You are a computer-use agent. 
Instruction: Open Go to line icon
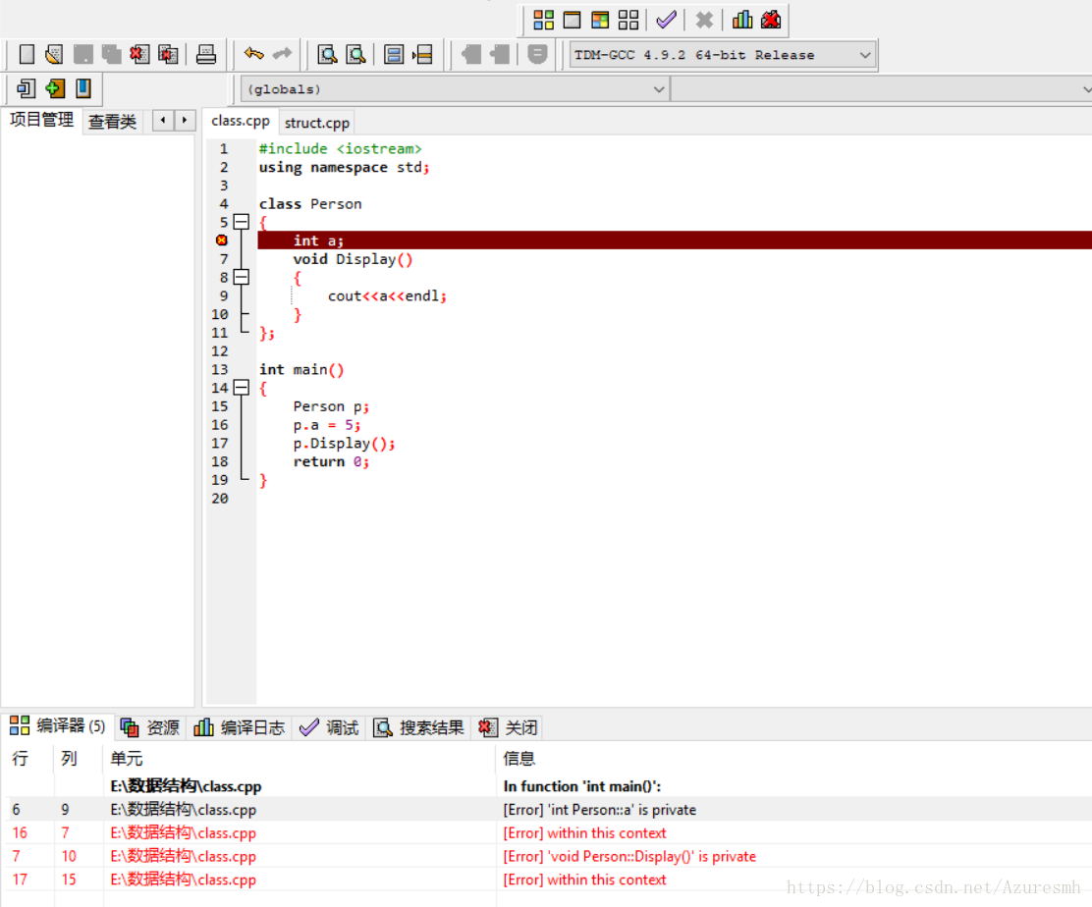point(422,54)
